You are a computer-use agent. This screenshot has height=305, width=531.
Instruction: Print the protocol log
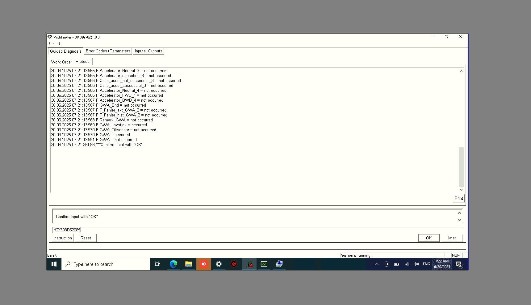click(459, 198)
